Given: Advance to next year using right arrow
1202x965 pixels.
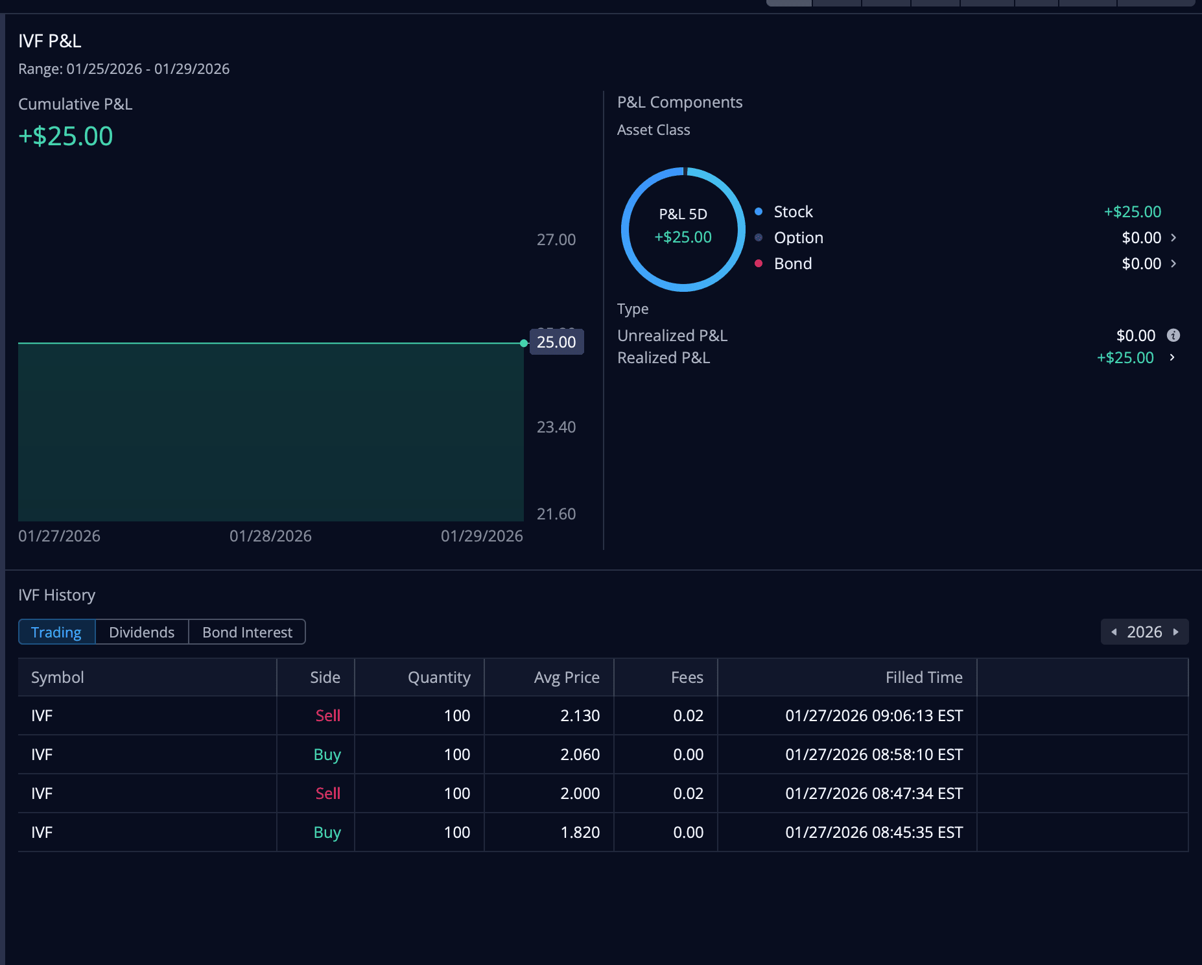Looking at the screenshot, I should point(1175,632).
